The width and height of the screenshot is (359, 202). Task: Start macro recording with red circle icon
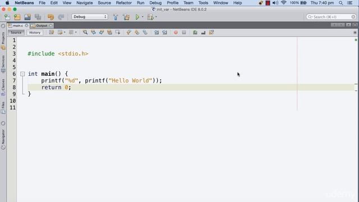[x=176, y=33]
